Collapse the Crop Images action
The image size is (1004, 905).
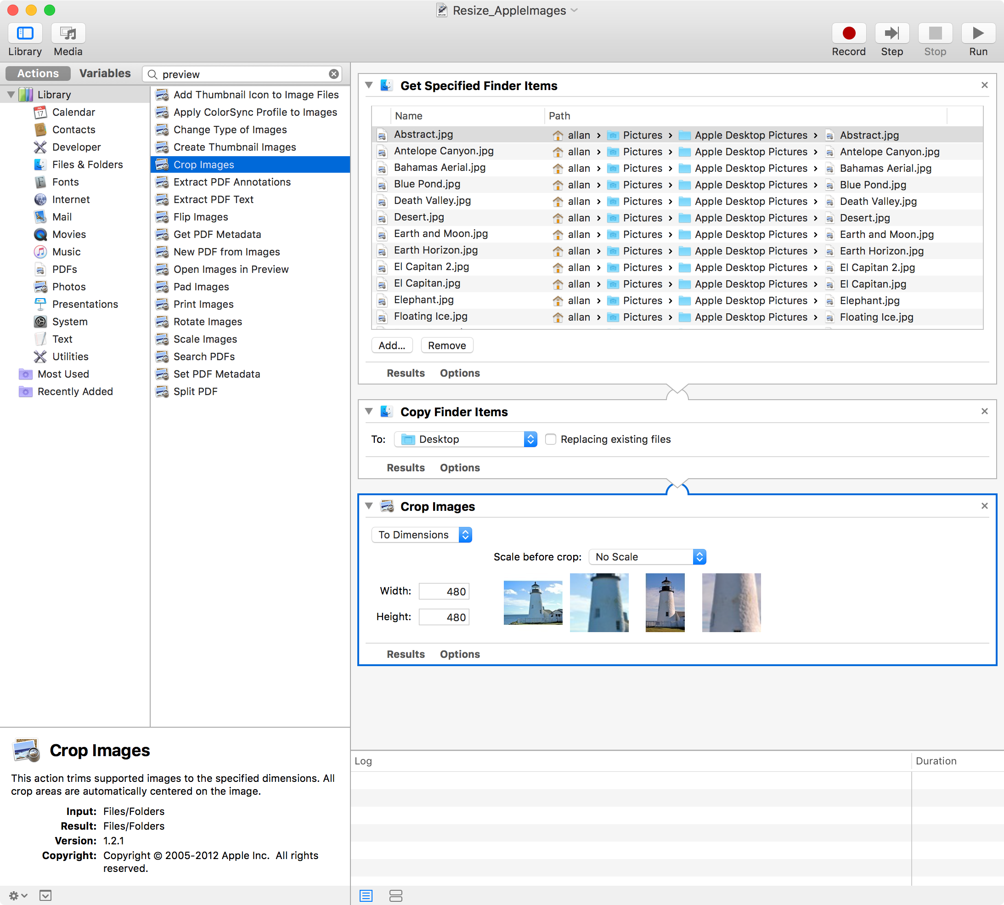pyautogui.click(x=369, y=506)
